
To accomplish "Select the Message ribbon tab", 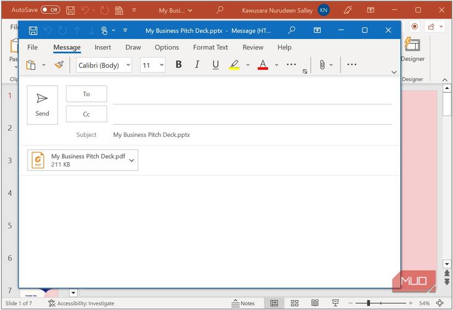I will [67, 47].
